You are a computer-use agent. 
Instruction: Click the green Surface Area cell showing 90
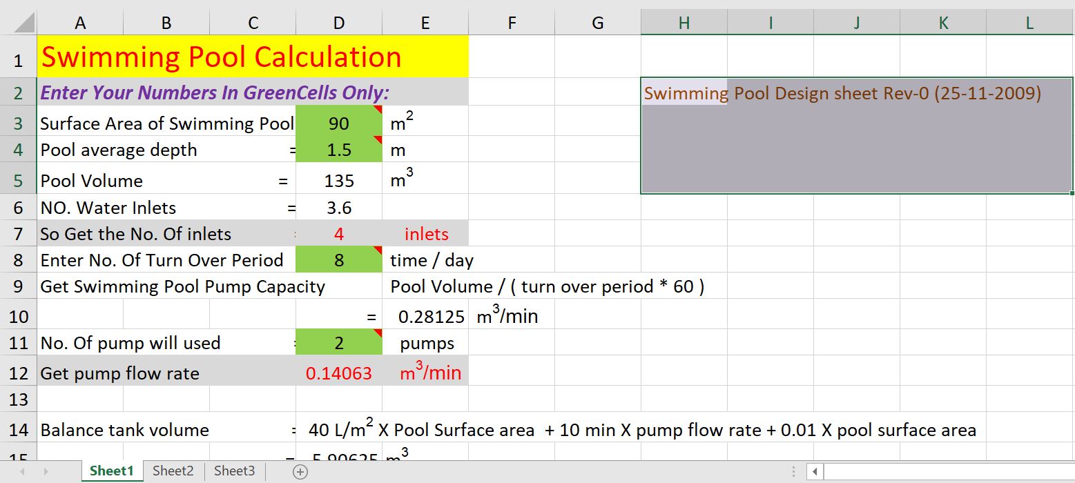click(338, 124)
